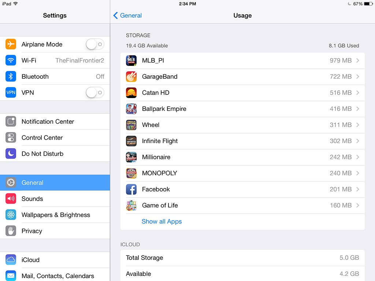Tap the 8.1 GB Used label

(344, 46)
